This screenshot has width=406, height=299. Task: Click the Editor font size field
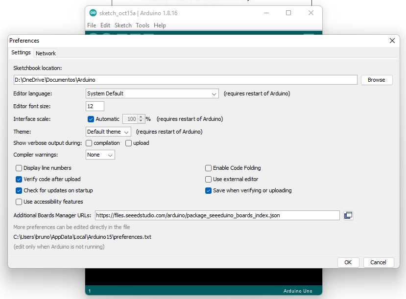pyautogui.click(x=95, y=106)
